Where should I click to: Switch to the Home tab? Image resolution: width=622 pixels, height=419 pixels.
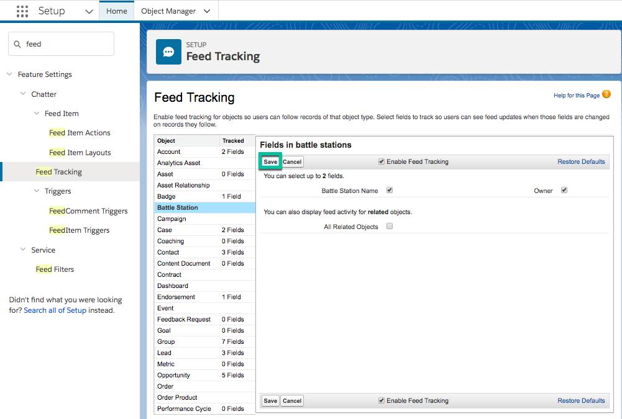[116, 11]
